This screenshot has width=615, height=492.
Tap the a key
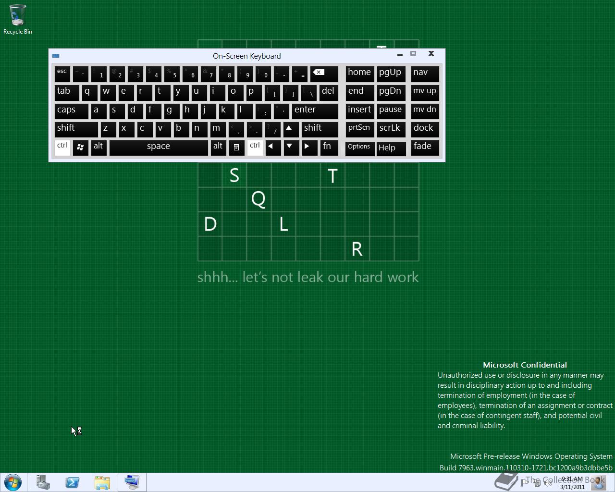99,111
